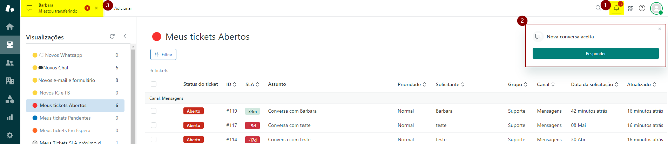Open the Filtrar button
This screenshot has height=144, width=668.
click(x=163, y=54)
